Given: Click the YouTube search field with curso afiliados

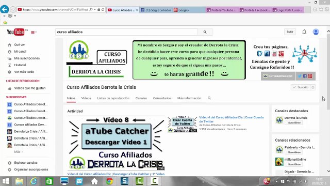Looking at the screenshot, I should tap(126, 32).
